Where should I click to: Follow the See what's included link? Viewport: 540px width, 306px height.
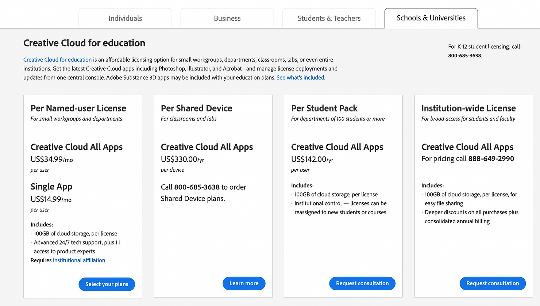(x=300, y=77)
